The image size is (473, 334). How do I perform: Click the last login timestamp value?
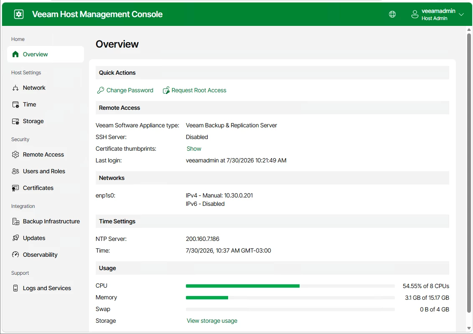coord(236,160)
